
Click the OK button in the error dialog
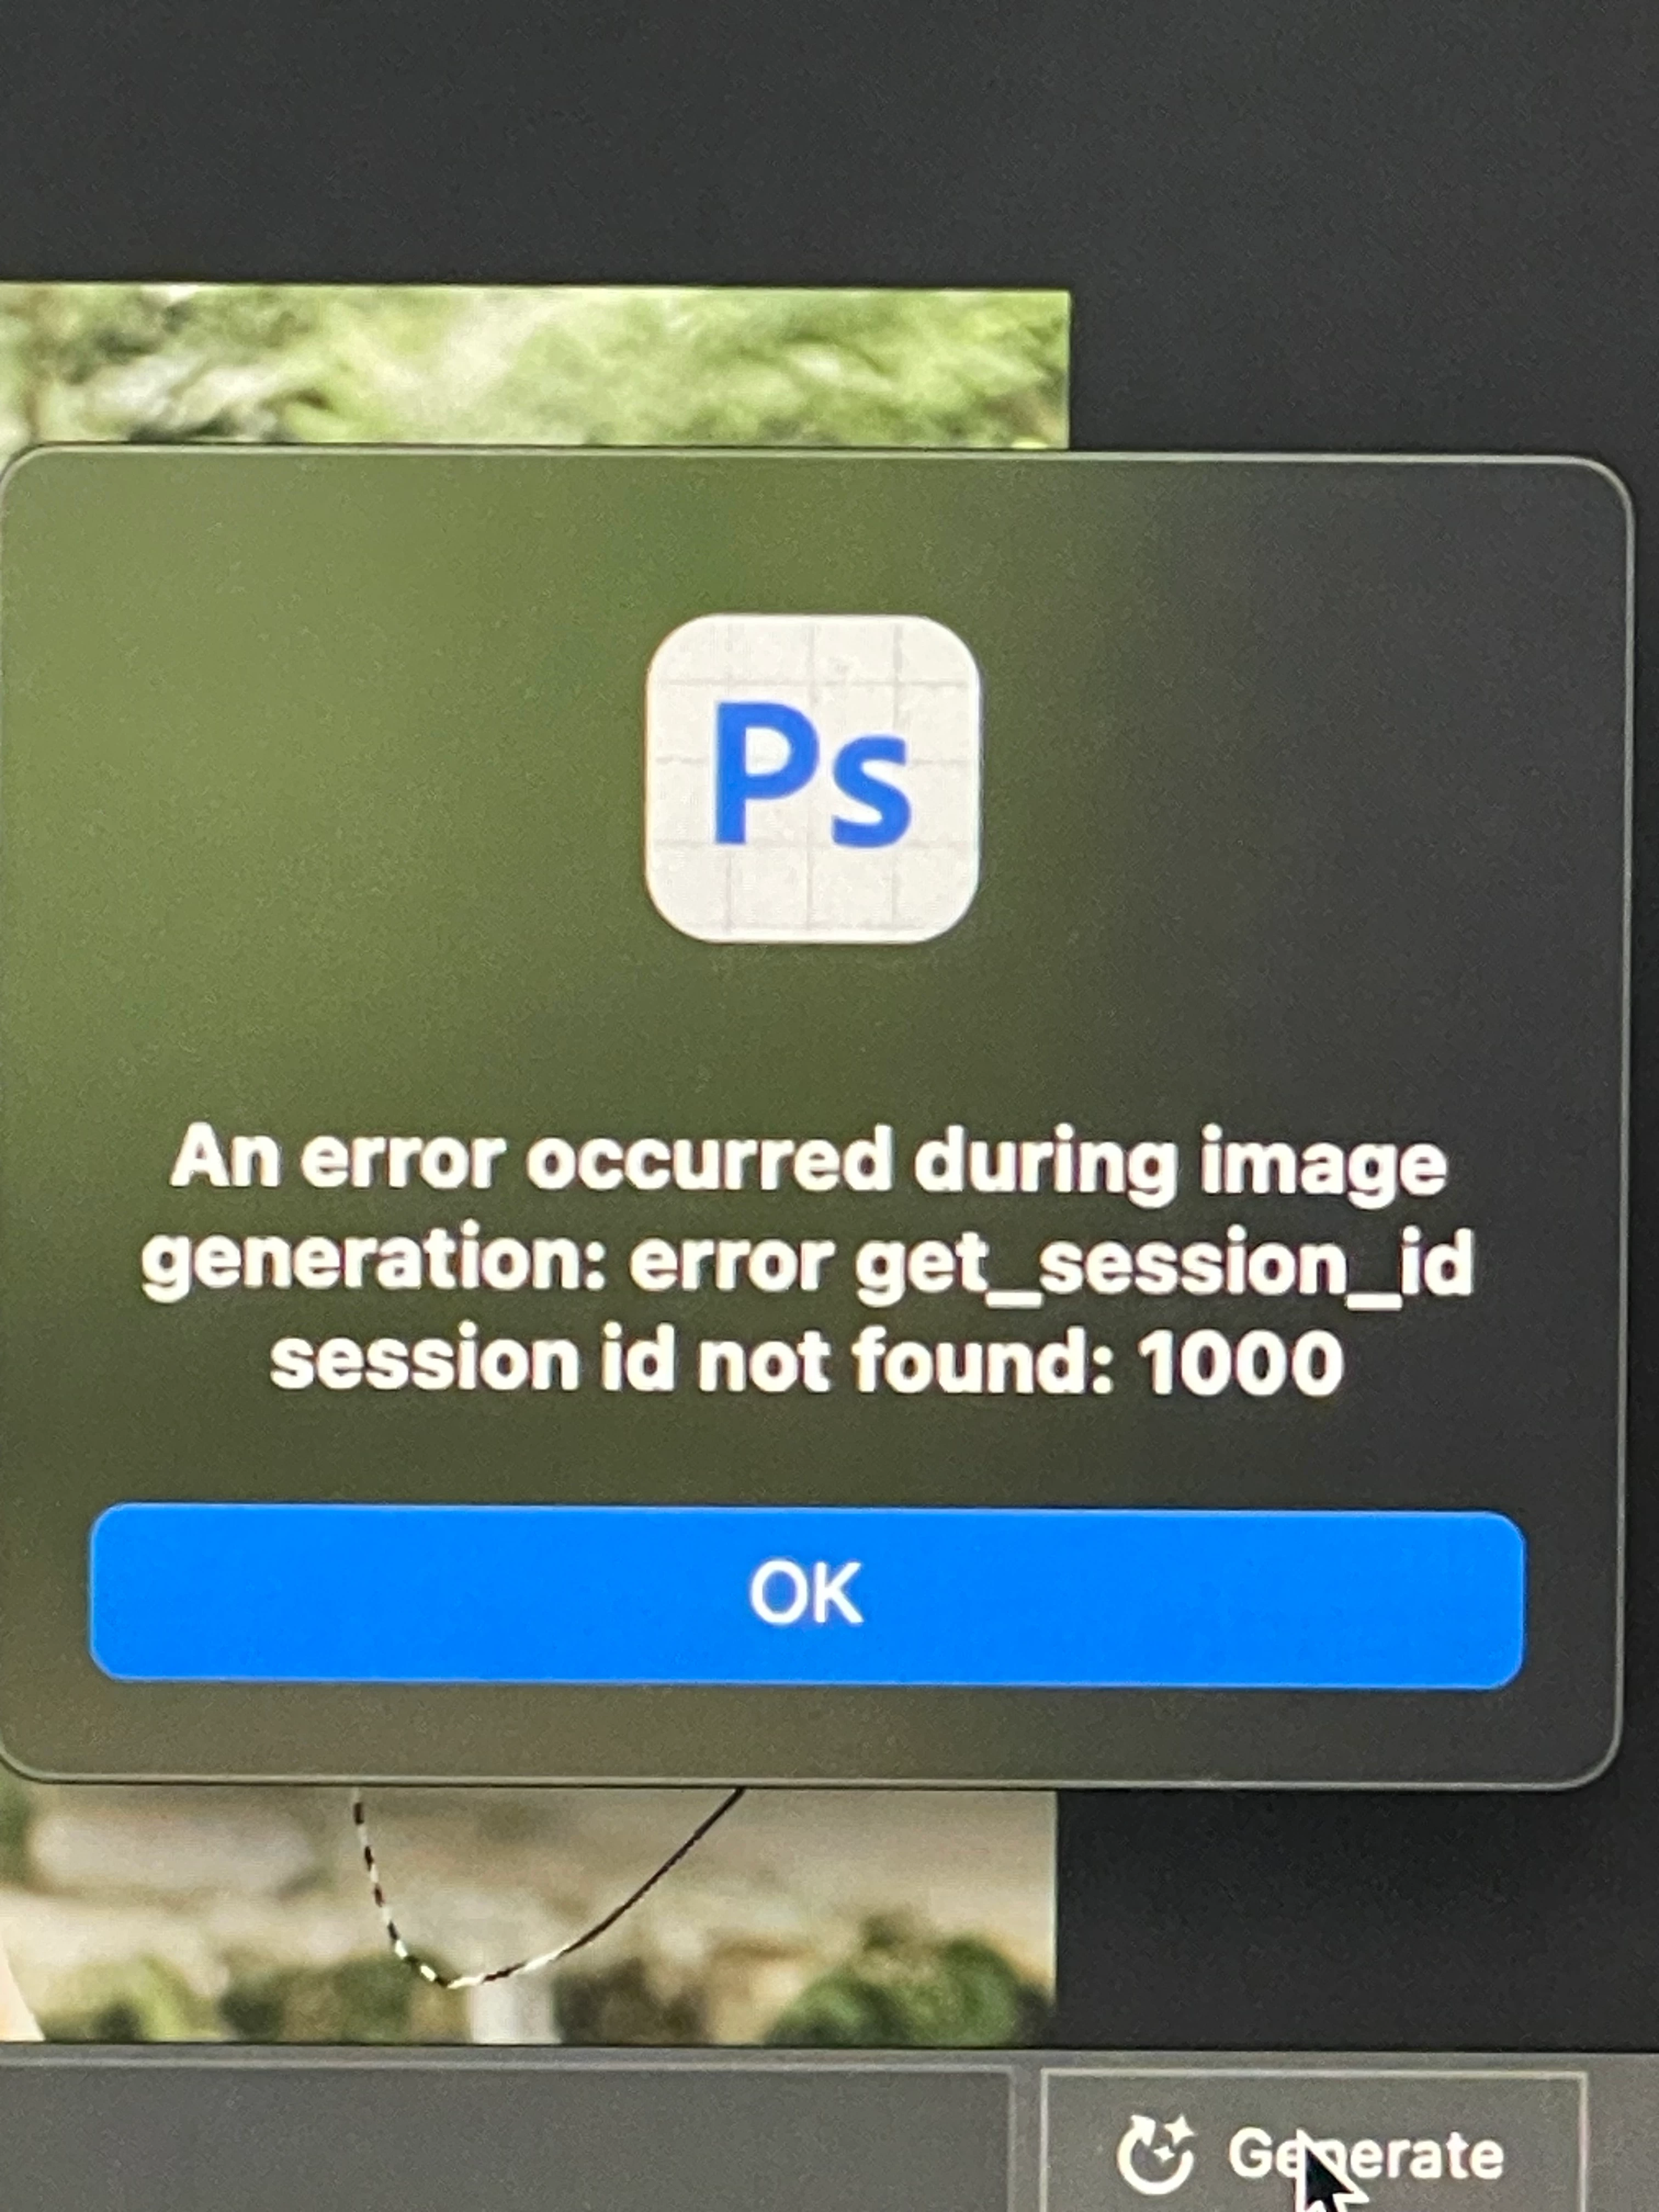click(806, 1598)
